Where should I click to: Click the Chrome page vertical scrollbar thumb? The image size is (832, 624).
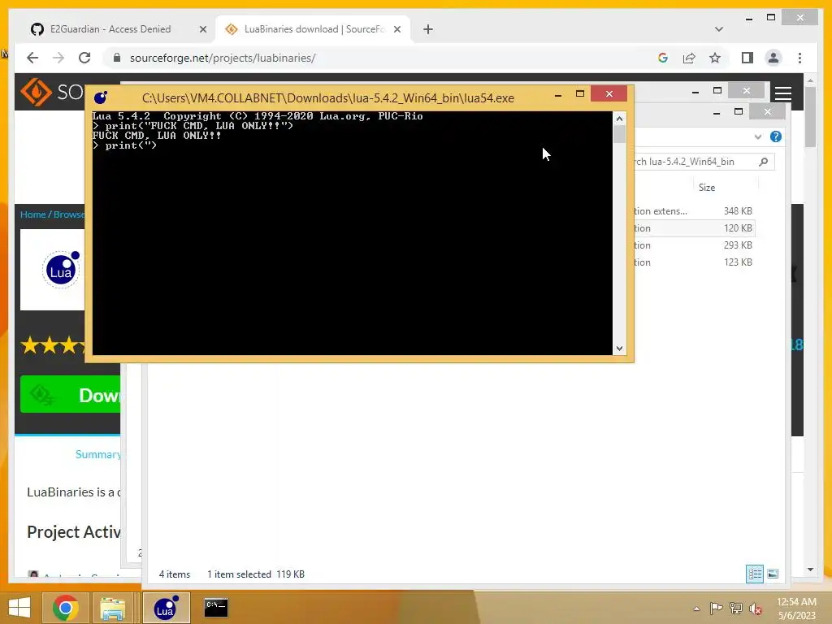810,117
